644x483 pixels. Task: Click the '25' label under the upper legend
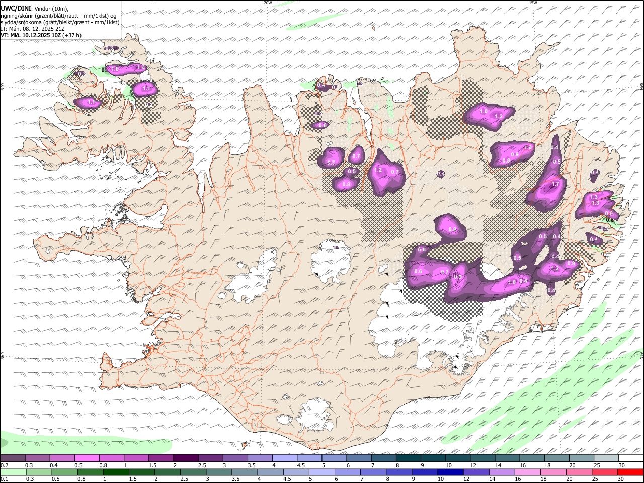[x=597, y=465]
